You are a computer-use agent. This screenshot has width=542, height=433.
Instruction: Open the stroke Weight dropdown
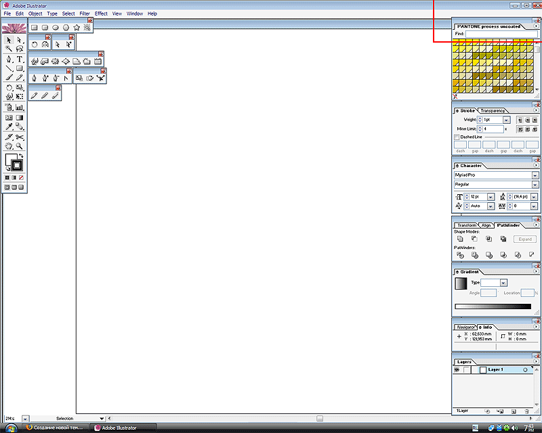[x=506, y=120]
